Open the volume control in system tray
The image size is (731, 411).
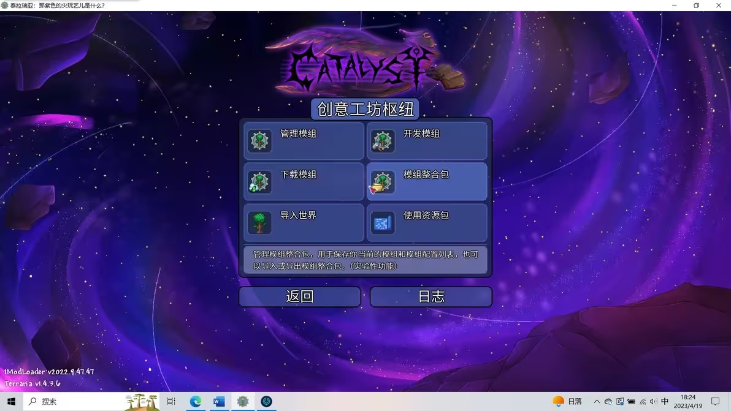pos(654,402)
